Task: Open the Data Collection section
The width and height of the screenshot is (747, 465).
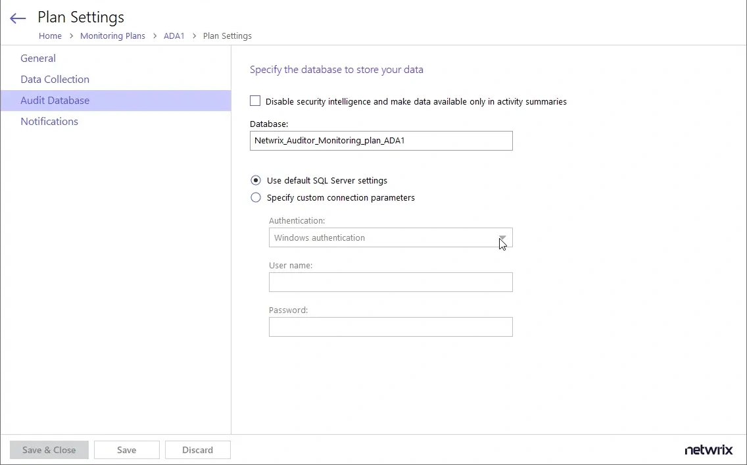Action: click(55, 79)
